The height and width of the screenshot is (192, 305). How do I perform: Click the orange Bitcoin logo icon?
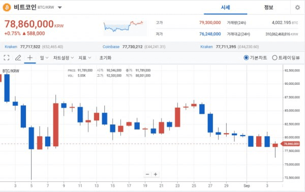[x=7, y=8]
